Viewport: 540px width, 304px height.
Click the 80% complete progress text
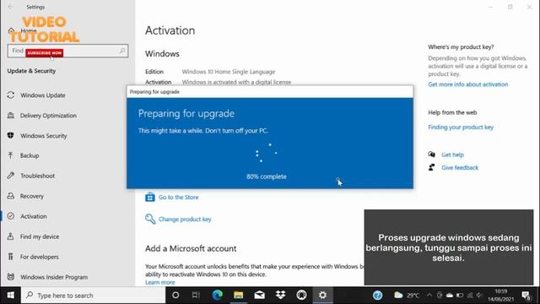[x=267, y=176]
